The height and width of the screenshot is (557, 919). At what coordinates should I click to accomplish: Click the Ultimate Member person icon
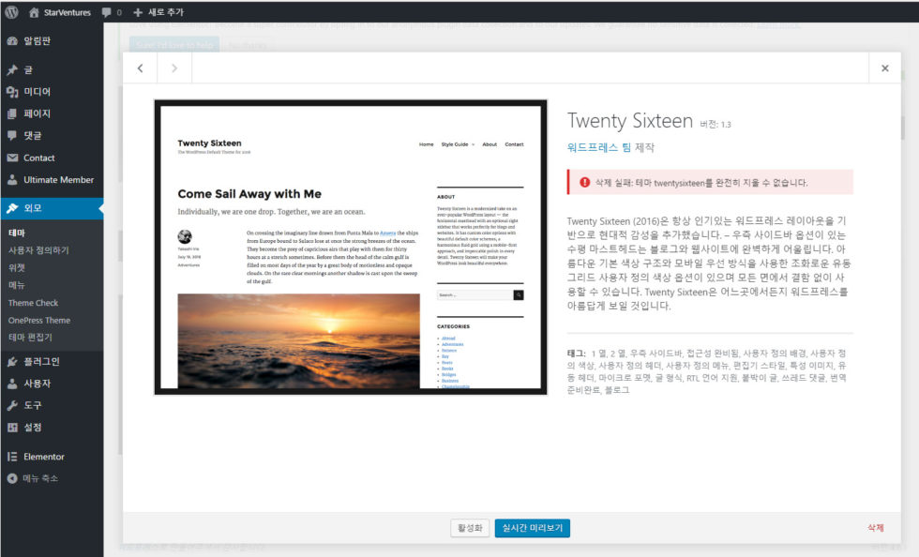[x=12, y=180]
